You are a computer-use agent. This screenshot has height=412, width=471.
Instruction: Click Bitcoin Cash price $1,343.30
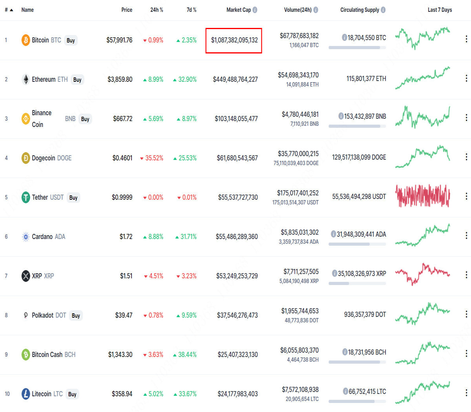(x=120, y=355)
